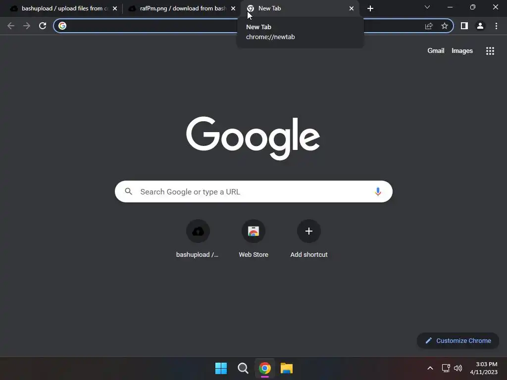Open the clock and date panel
This screenshot has width=507, height=380.
pyautogui.click(x=484, y=368)
